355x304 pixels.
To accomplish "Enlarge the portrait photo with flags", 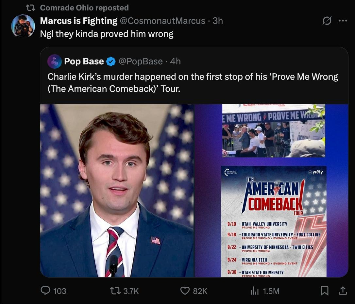I will [117, 191].
